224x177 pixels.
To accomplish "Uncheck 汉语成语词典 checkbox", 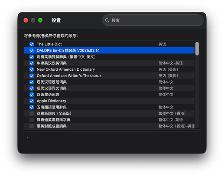I will tap(32, 95).
